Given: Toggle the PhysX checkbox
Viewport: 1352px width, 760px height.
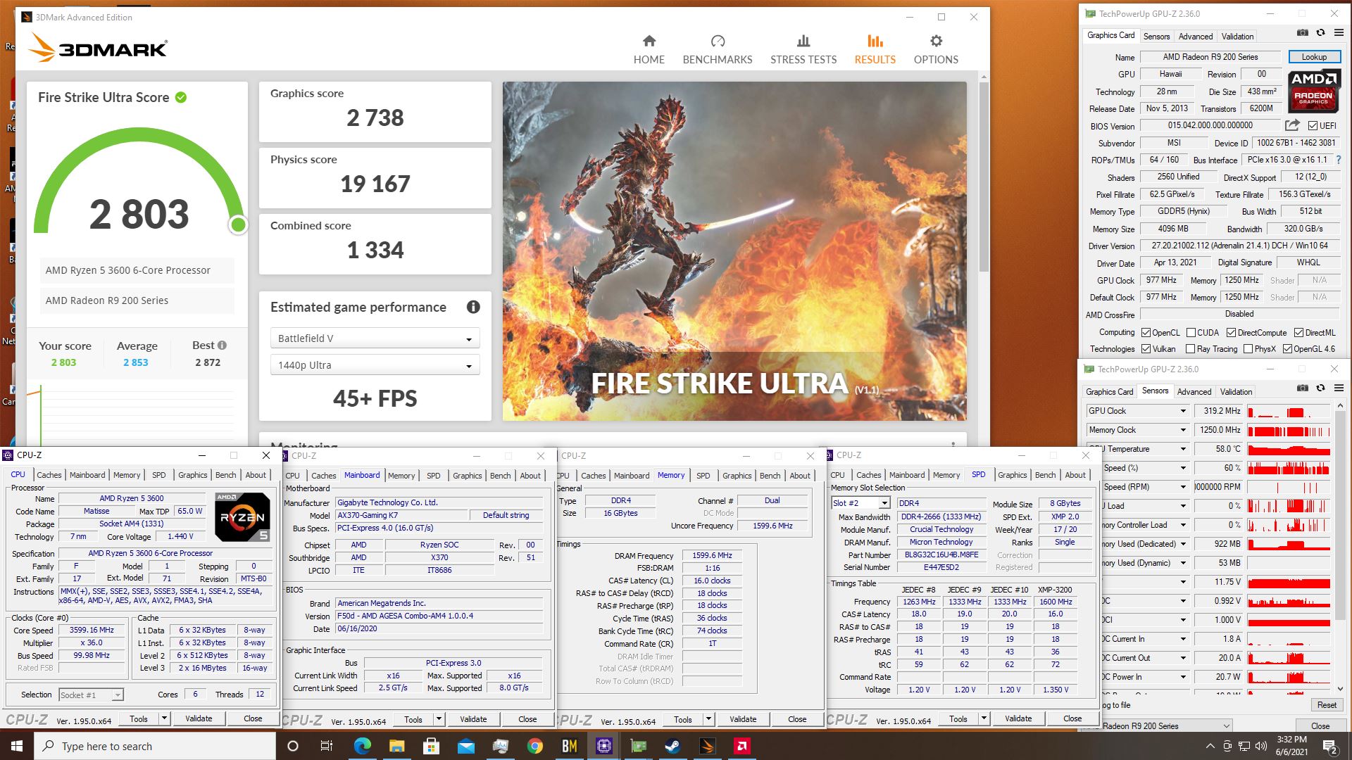Looking at the screenshot, I should pyautogui.click(x=1248, y=349).
